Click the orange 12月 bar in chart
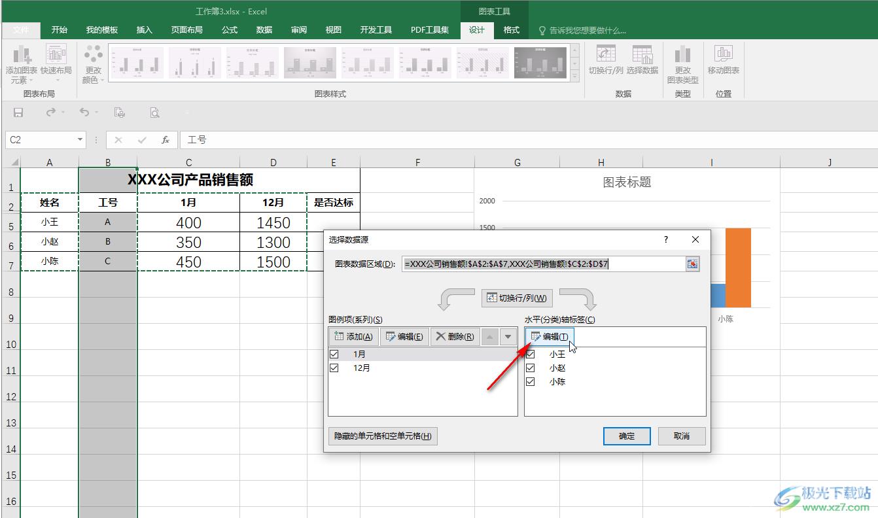The height and width of the screenshot is (518, 878). (739, 268)
